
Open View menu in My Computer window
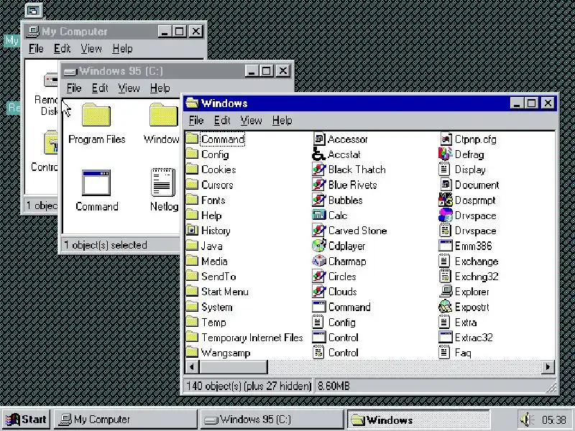(91, 48)
